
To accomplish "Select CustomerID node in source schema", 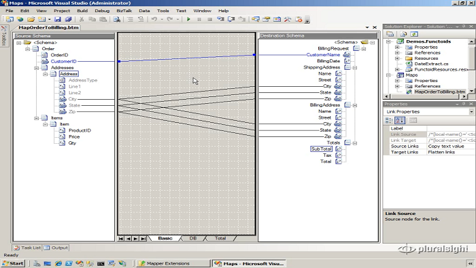I will tap(63, 62).
